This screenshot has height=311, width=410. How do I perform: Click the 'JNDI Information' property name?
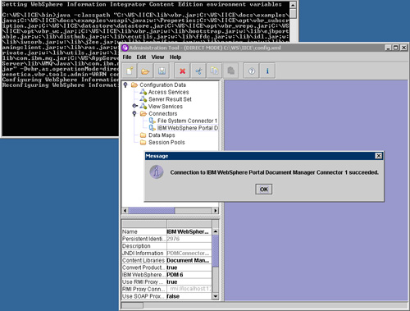coord(144,253)
